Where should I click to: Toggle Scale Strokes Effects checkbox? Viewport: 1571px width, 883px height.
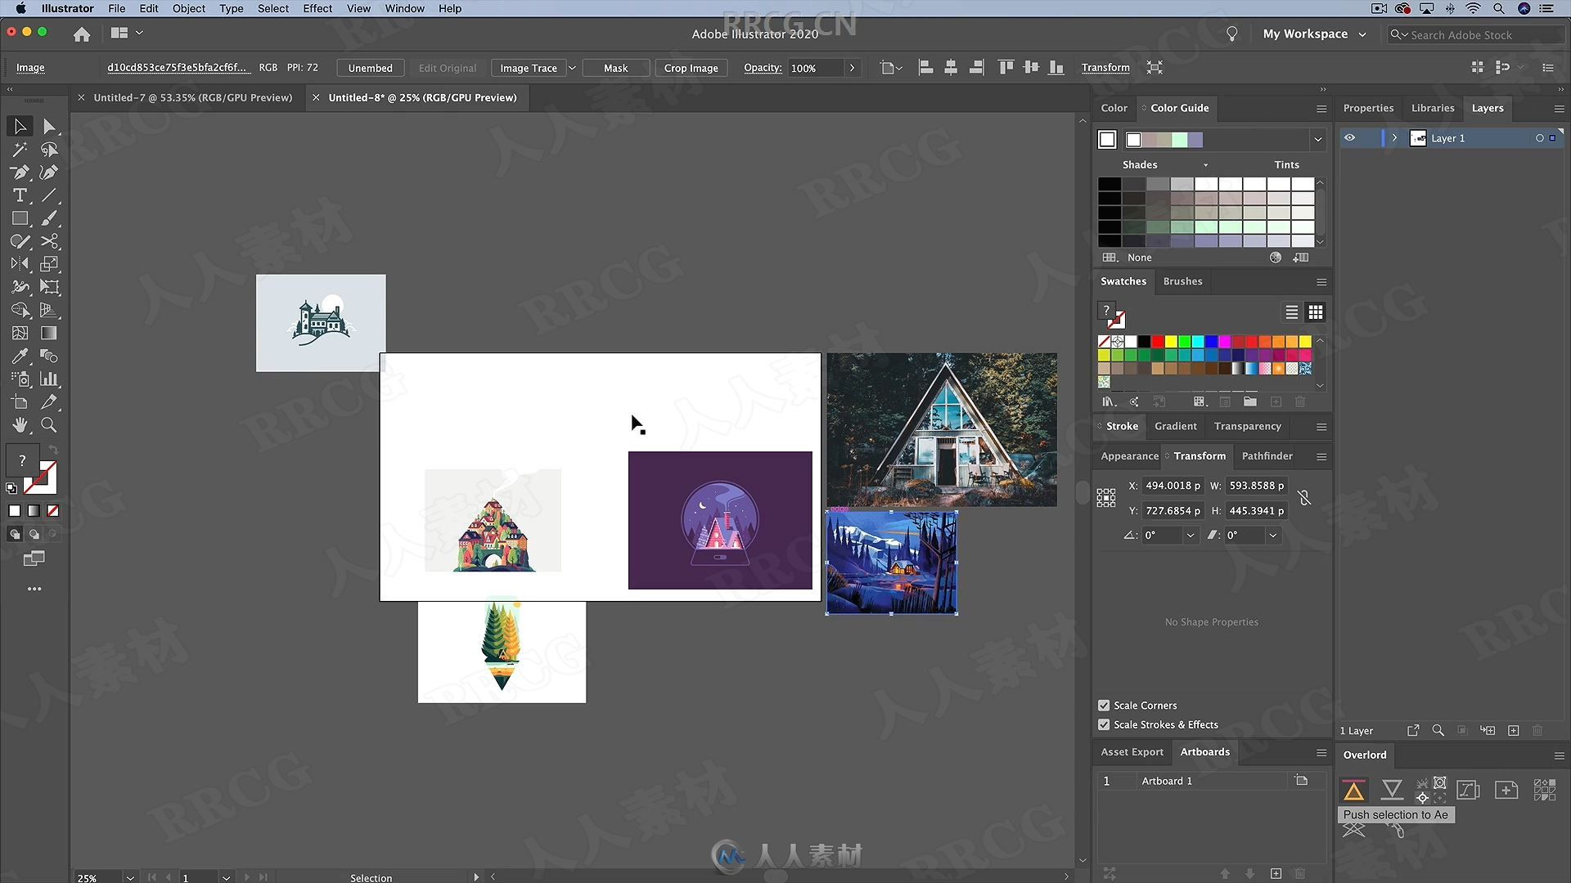[x=1105, y=724]
